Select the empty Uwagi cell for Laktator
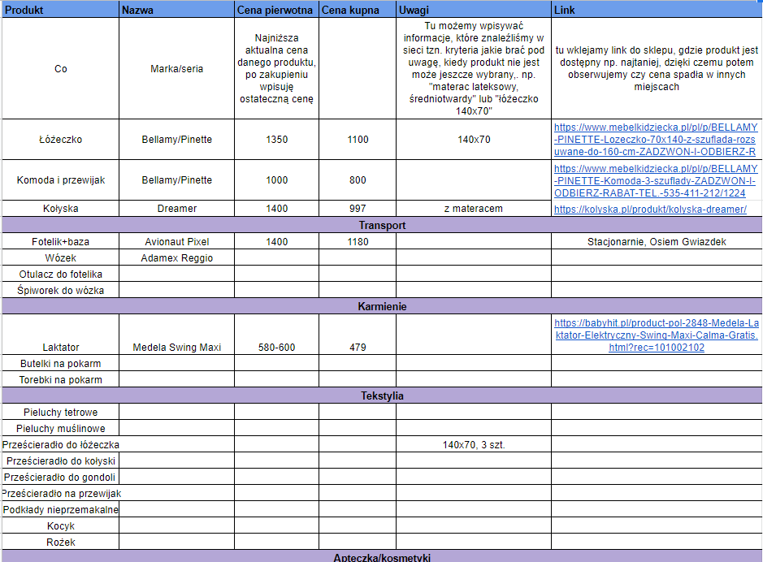 click(x=474, y=335)
